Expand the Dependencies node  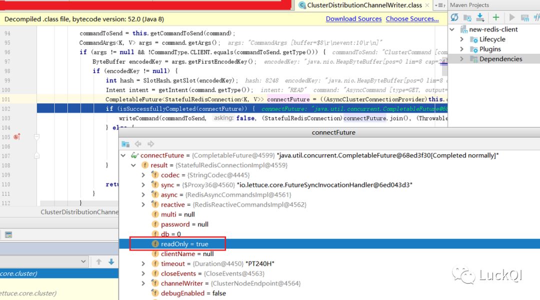(462, 59)
